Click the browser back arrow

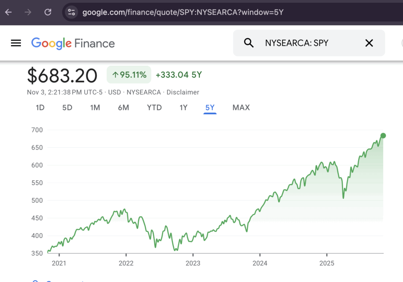coord(8,12)
